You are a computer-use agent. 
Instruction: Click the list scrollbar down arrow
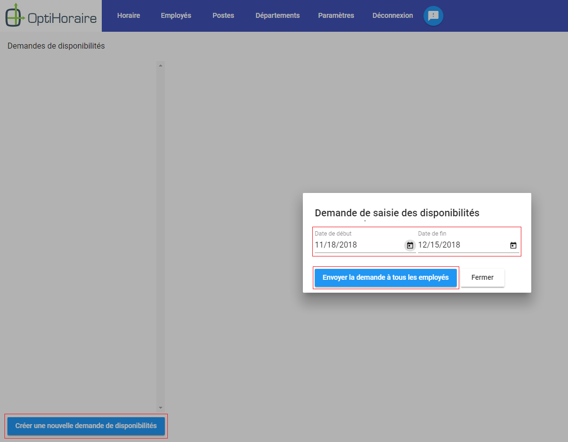[x=160, y=408]
